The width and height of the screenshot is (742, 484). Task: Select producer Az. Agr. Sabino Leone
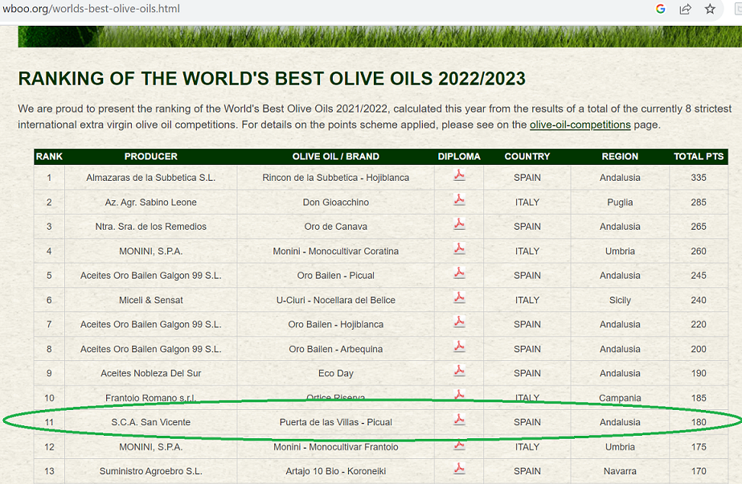151,203
